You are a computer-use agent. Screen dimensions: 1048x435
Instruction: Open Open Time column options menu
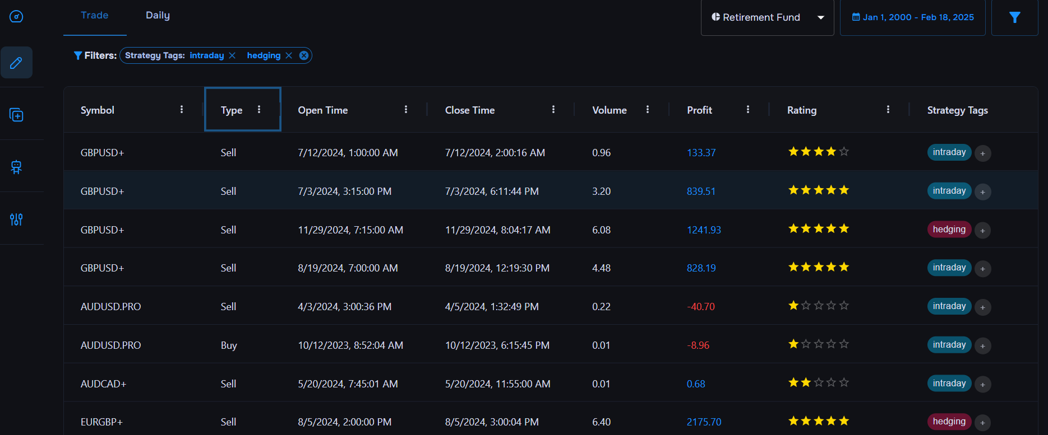coord(406,110)
